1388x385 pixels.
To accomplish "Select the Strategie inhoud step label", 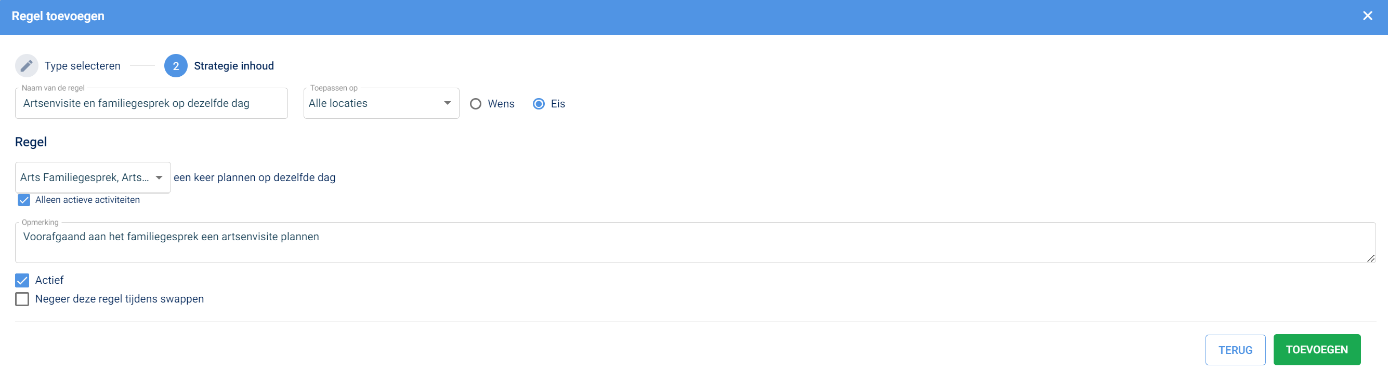I will (234, 65).
